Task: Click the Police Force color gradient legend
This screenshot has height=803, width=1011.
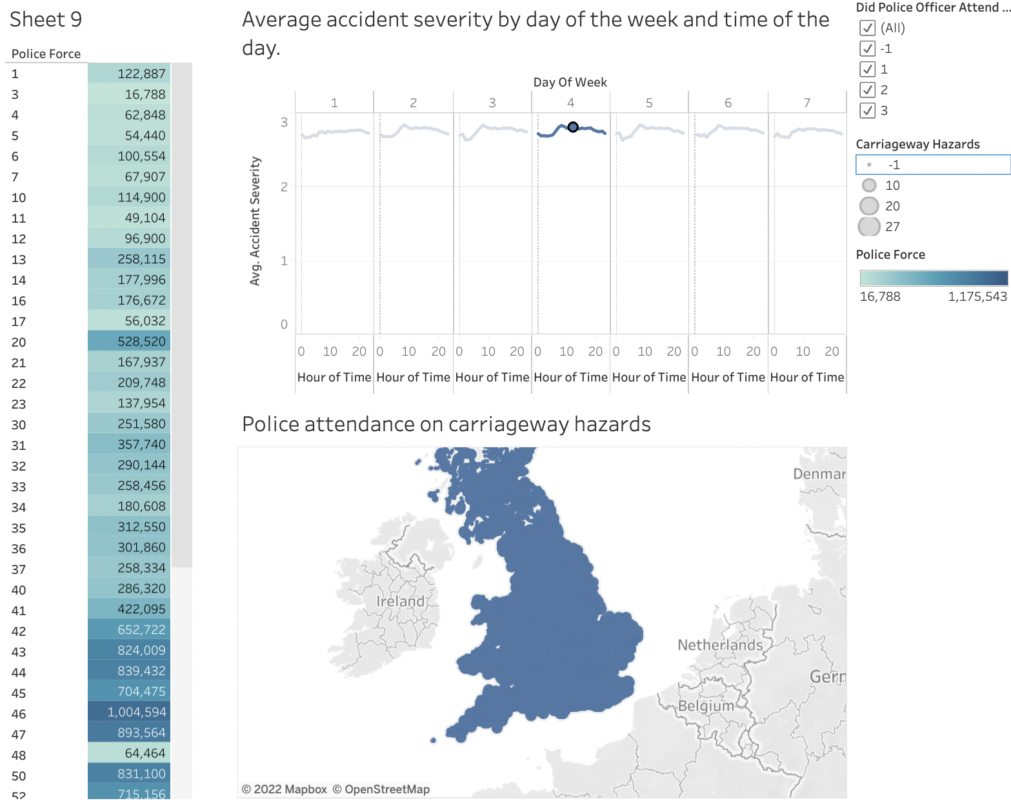Action: (932, 278)
